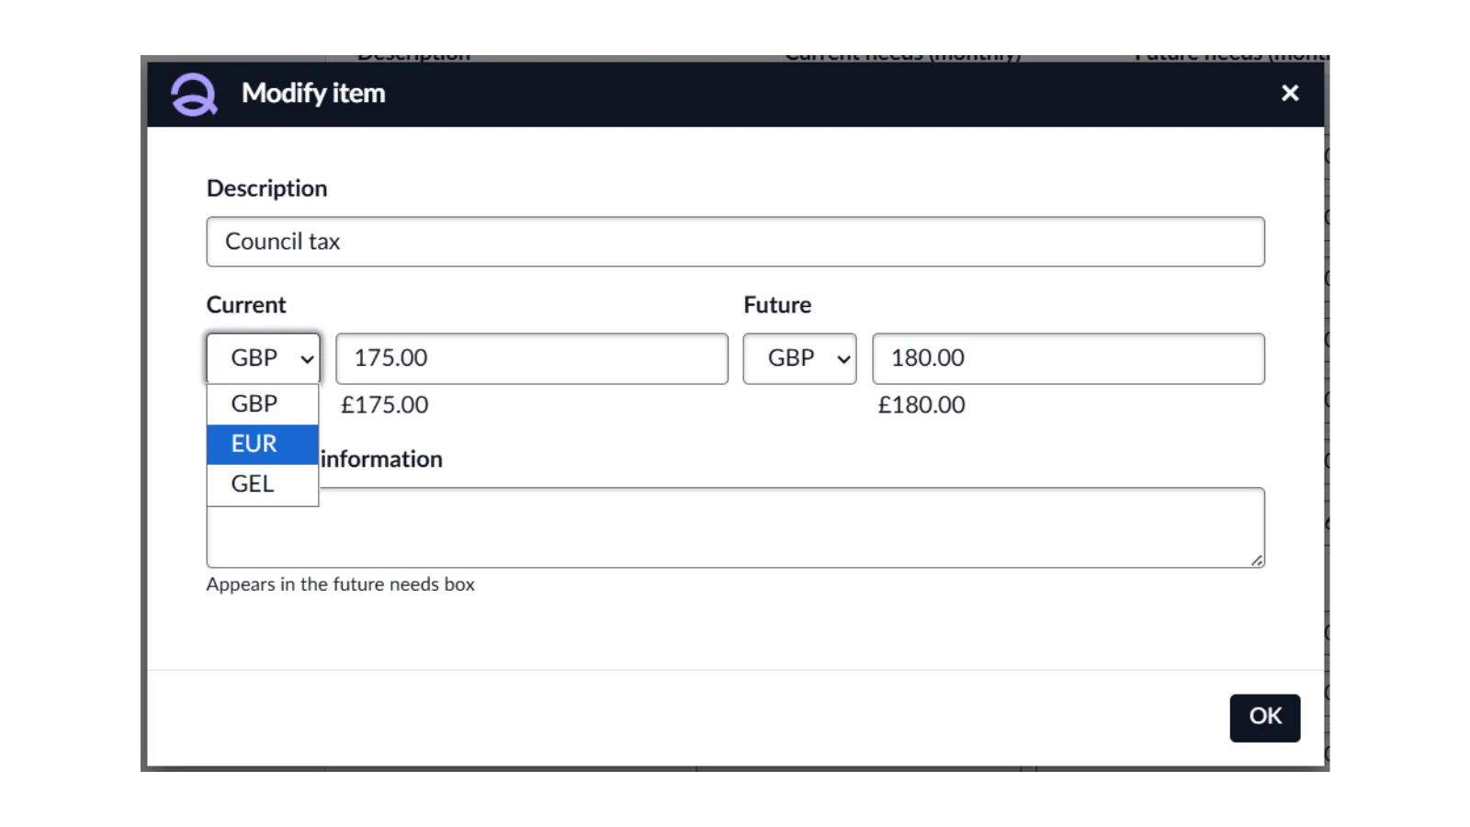
Task: Click the purple app logo in header
Action: click(x=194, y=94)
